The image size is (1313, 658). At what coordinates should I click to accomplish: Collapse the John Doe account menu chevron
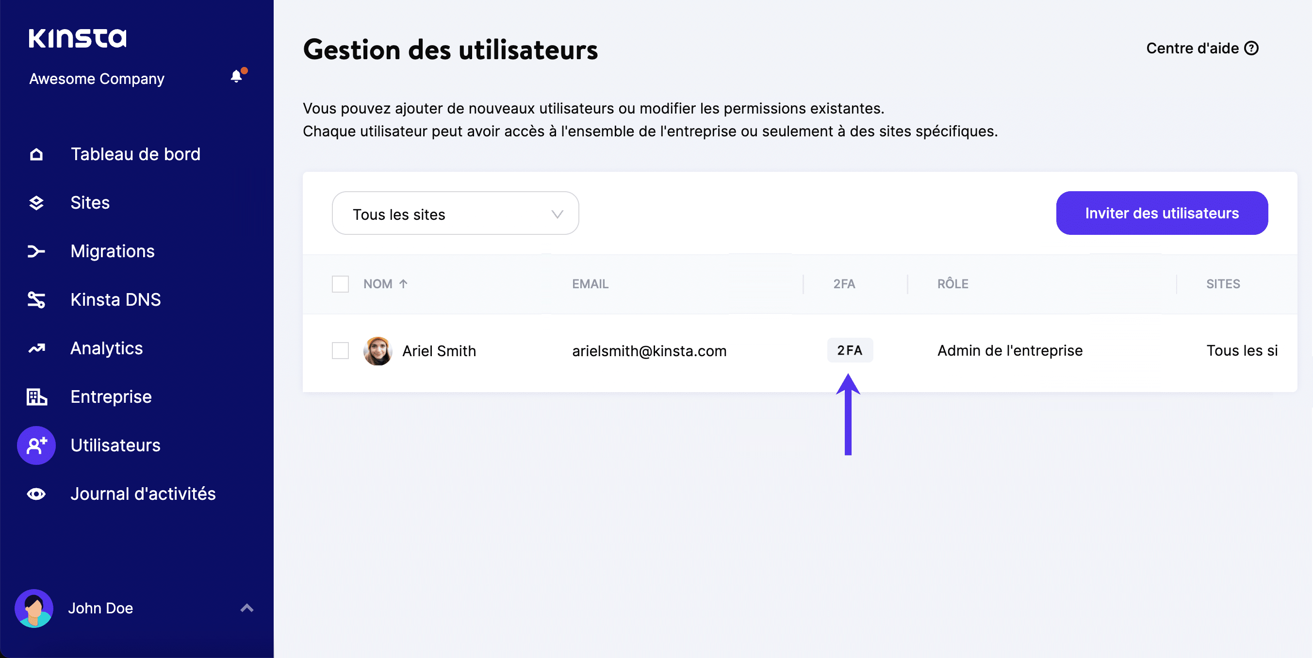coord(246,608)
